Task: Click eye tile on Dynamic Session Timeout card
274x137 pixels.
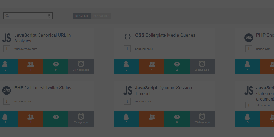Action: (177, 119)
